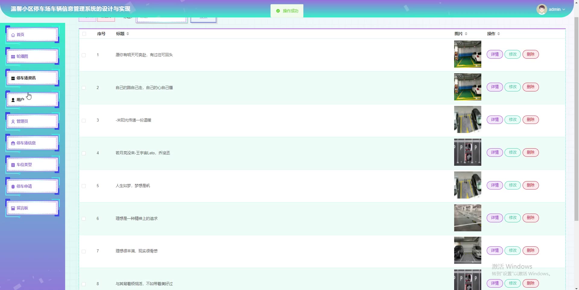Click the title text in row 1
This screenshot has height=290, width=579.
click(144, 55)
